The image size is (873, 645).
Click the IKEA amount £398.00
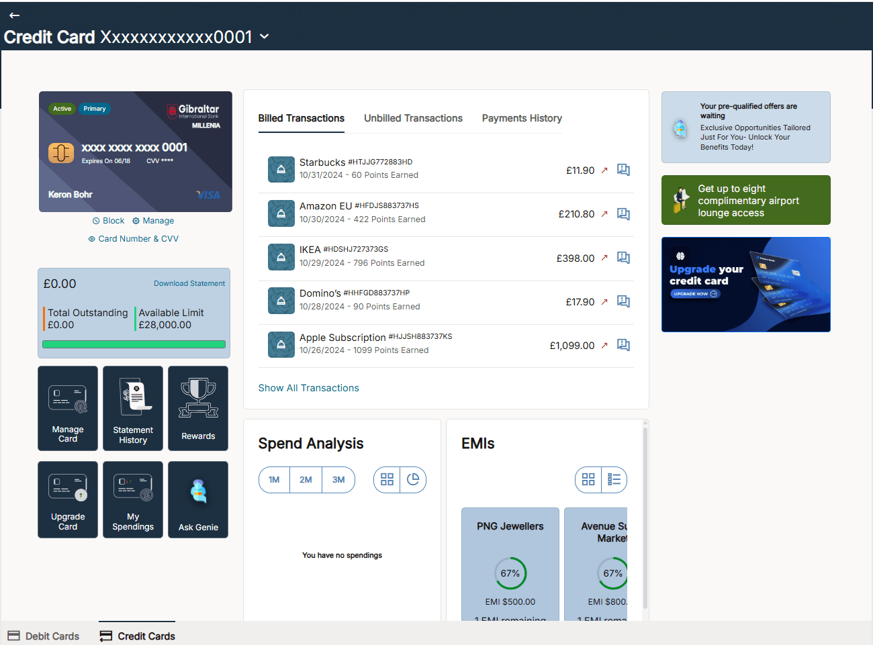576,258
